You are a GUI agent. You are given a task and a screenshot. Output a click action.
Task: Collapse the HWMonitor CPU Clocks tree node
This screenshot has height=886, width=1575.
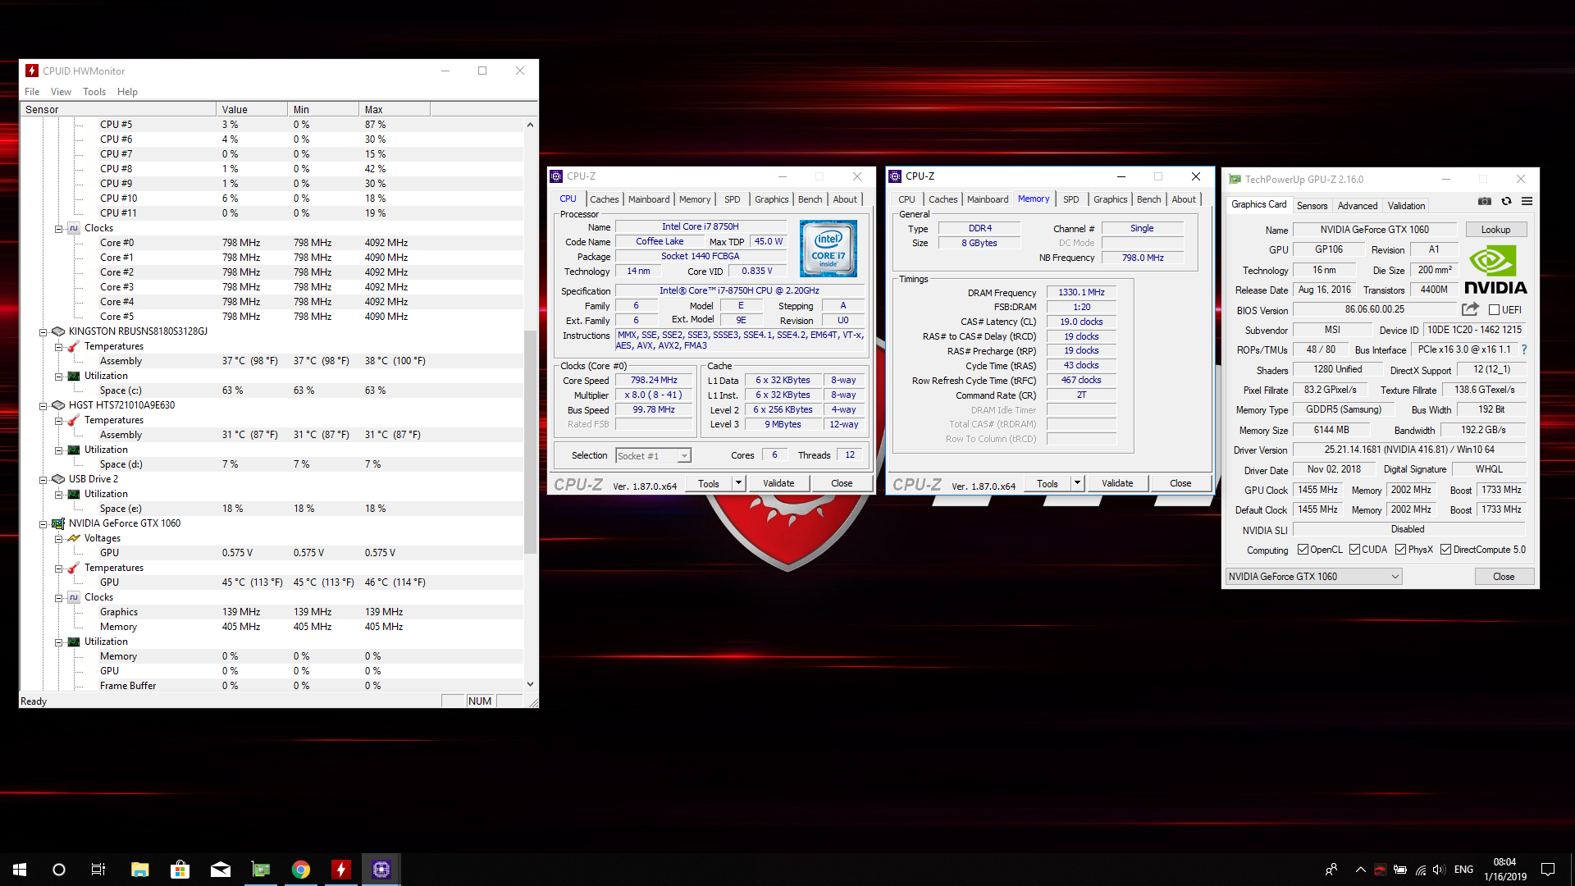click(x=59, y=229)
